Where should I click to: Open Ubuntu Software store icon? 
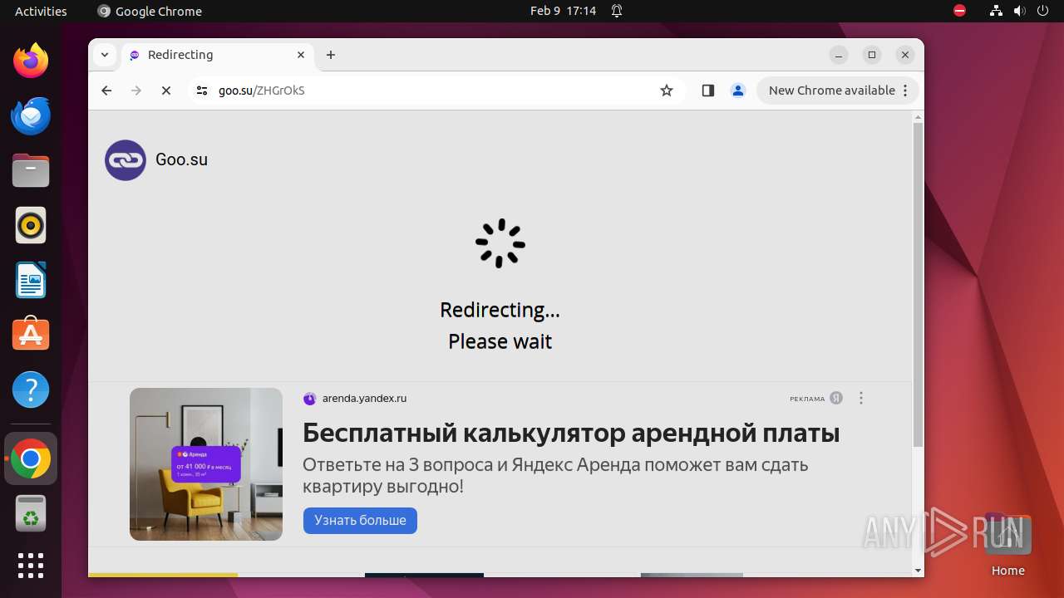pos(31,334)
